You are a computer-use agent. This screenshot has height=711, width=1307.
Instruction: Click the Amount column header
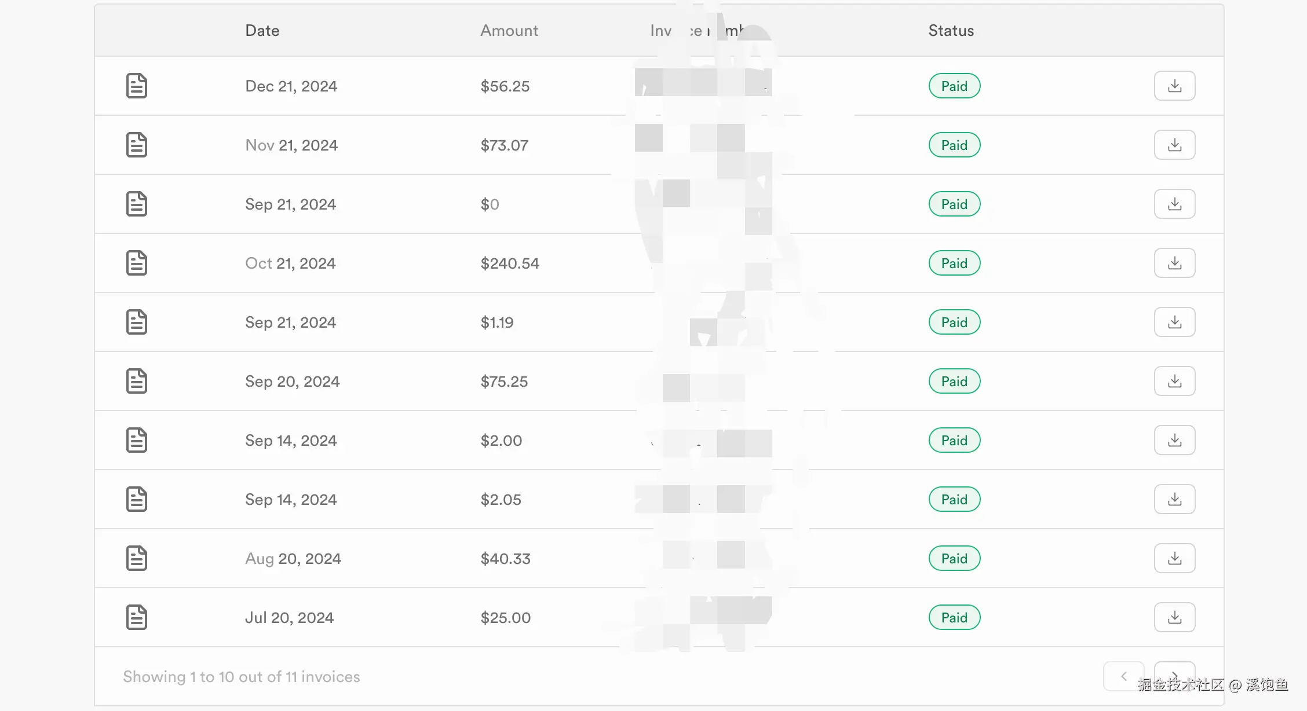coord(509,31)
